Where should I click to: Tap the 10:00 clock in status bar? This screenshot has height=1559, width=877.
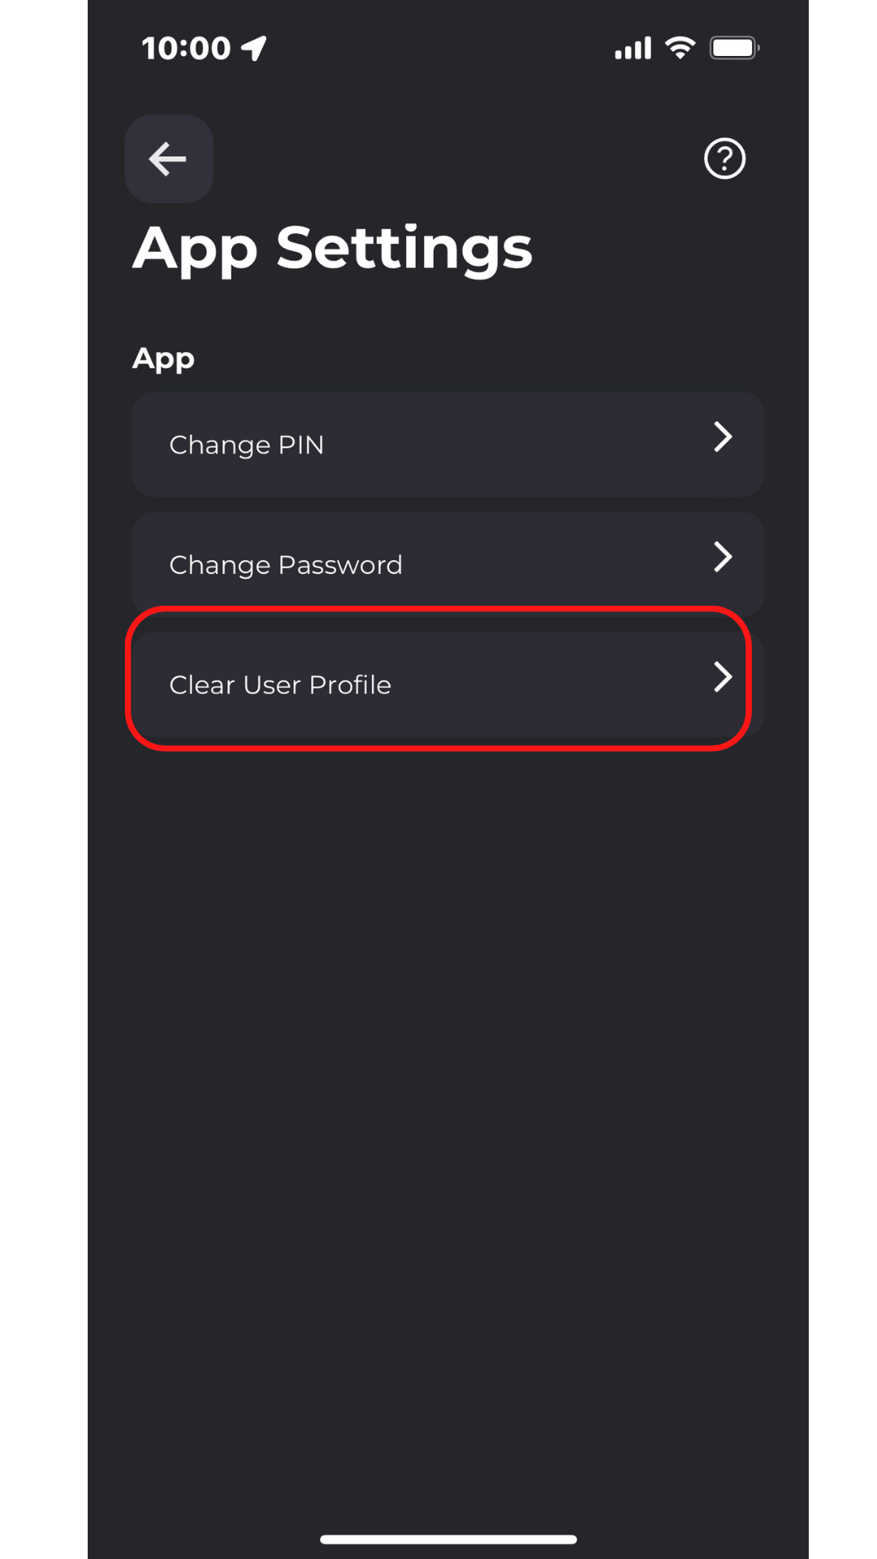(x=187, y=48)
